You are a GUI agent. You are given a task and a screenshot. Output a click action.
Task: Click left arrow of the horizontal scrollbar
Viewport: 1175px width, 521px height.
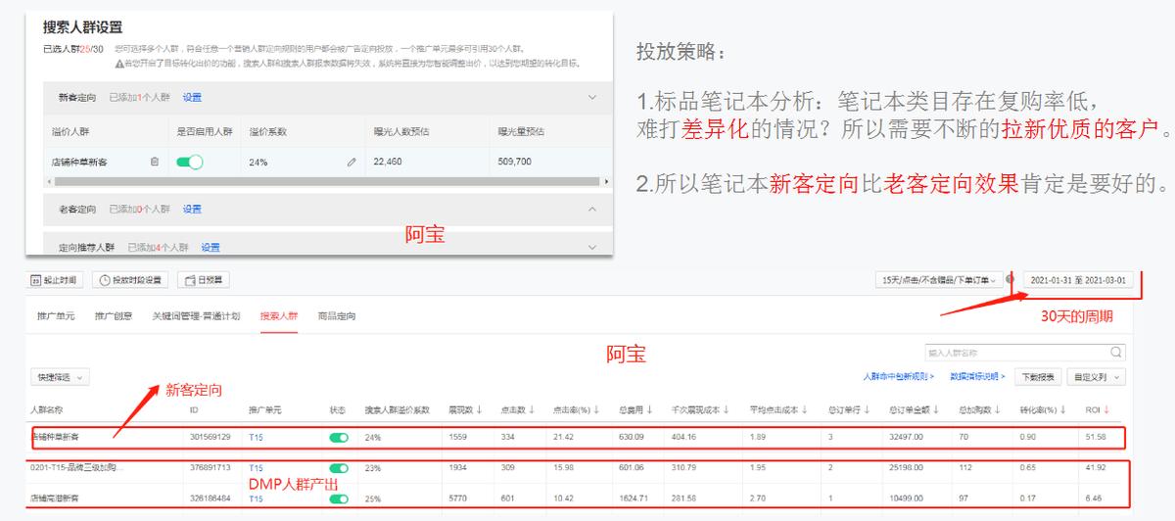[x=49, y=181]
